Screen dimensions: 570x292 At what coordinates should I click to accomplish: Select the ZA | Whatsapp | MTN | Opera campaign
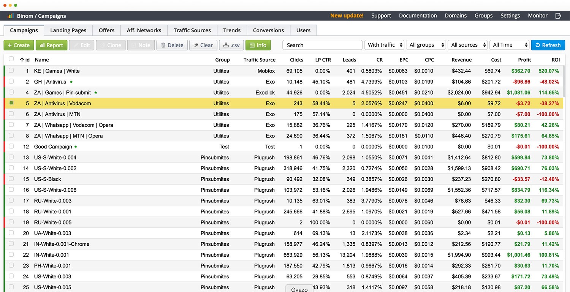[68, 136]
